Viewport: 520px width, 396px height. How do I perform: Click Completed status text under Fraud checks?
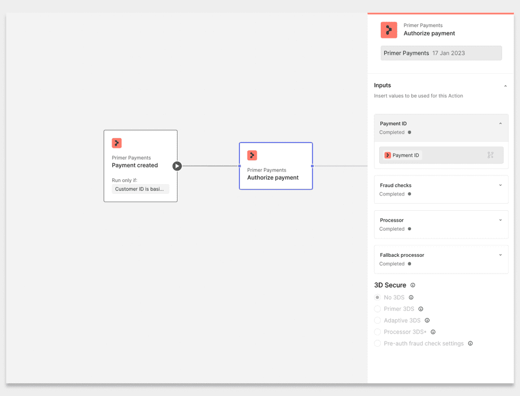click(x=392, y=194)
